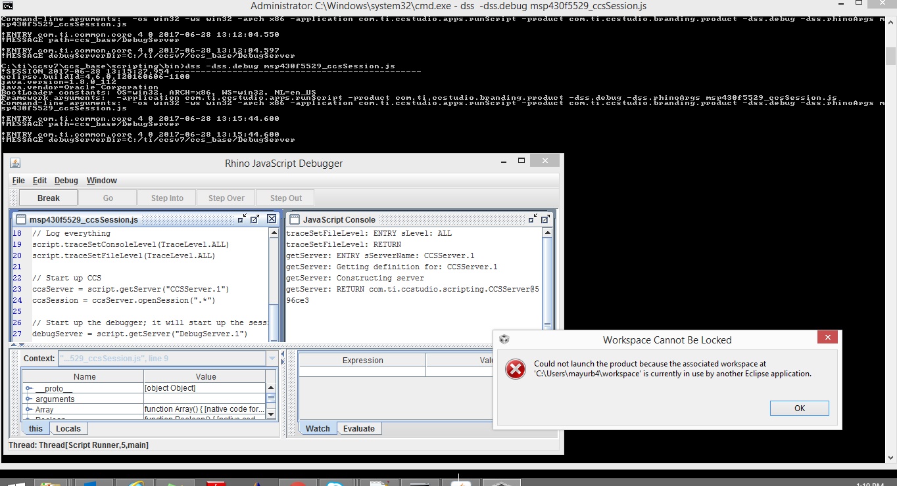
Task: Click the Workspace Cannot Be Locked dialog title icon
Action: coord(504,340)
